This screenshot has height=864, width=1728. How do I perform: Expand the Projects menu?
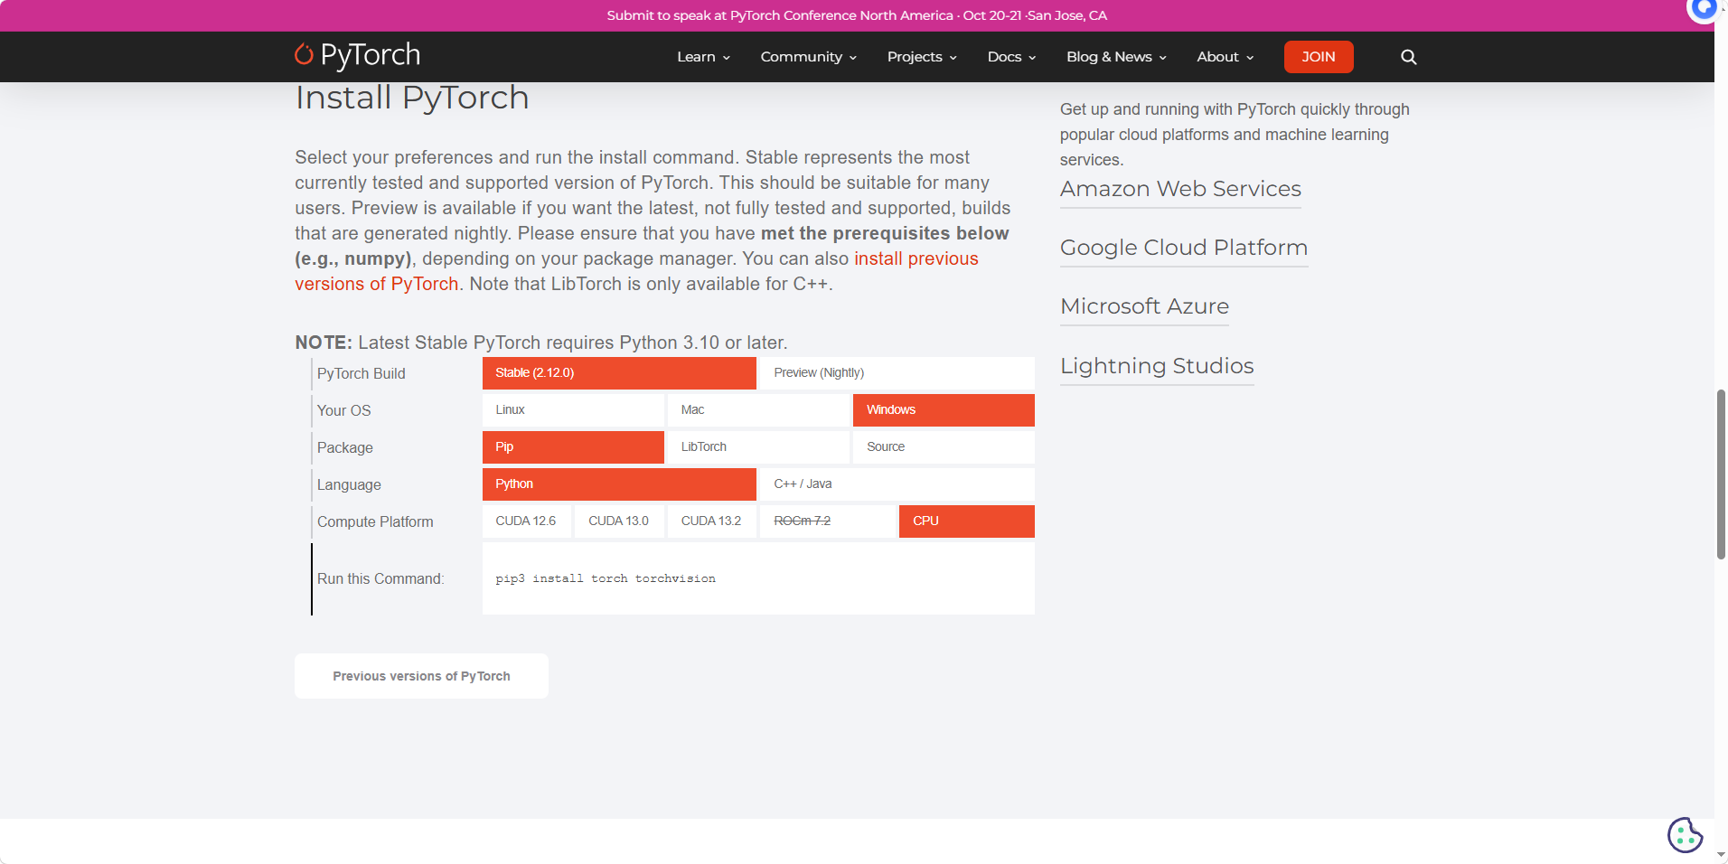tap(922, 57)
